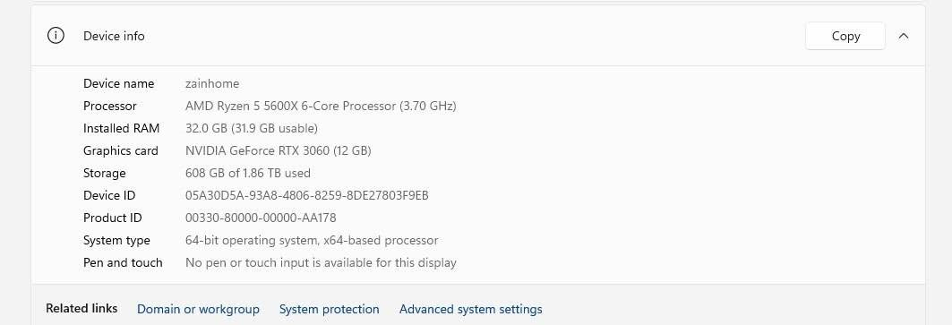Click the Device name row label
Image resolution: width=952 pixels, height=325 pixels.
pos(118,84)
